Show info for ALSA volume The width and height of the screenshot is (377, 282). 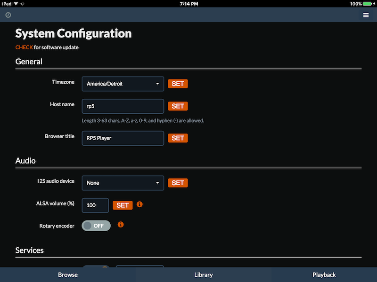(x=139, y=204)
